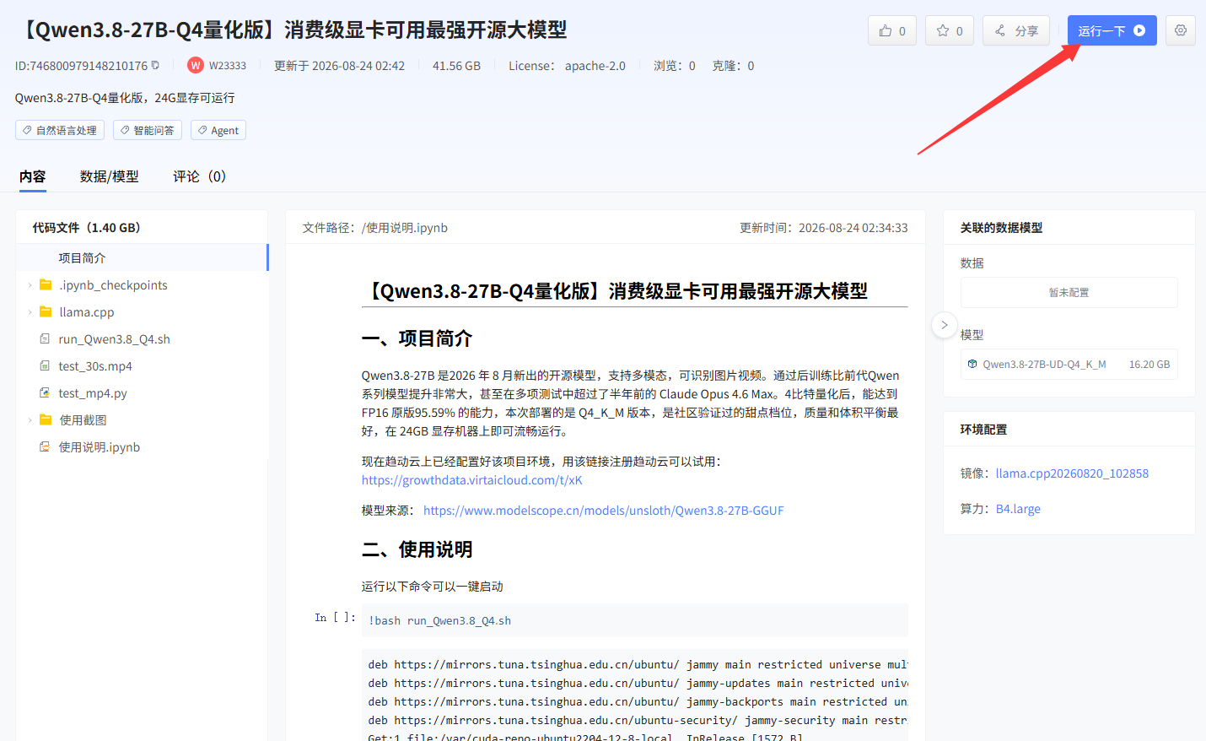Open the W23333 author name
1206x741 pixels.
coord(228,66)
